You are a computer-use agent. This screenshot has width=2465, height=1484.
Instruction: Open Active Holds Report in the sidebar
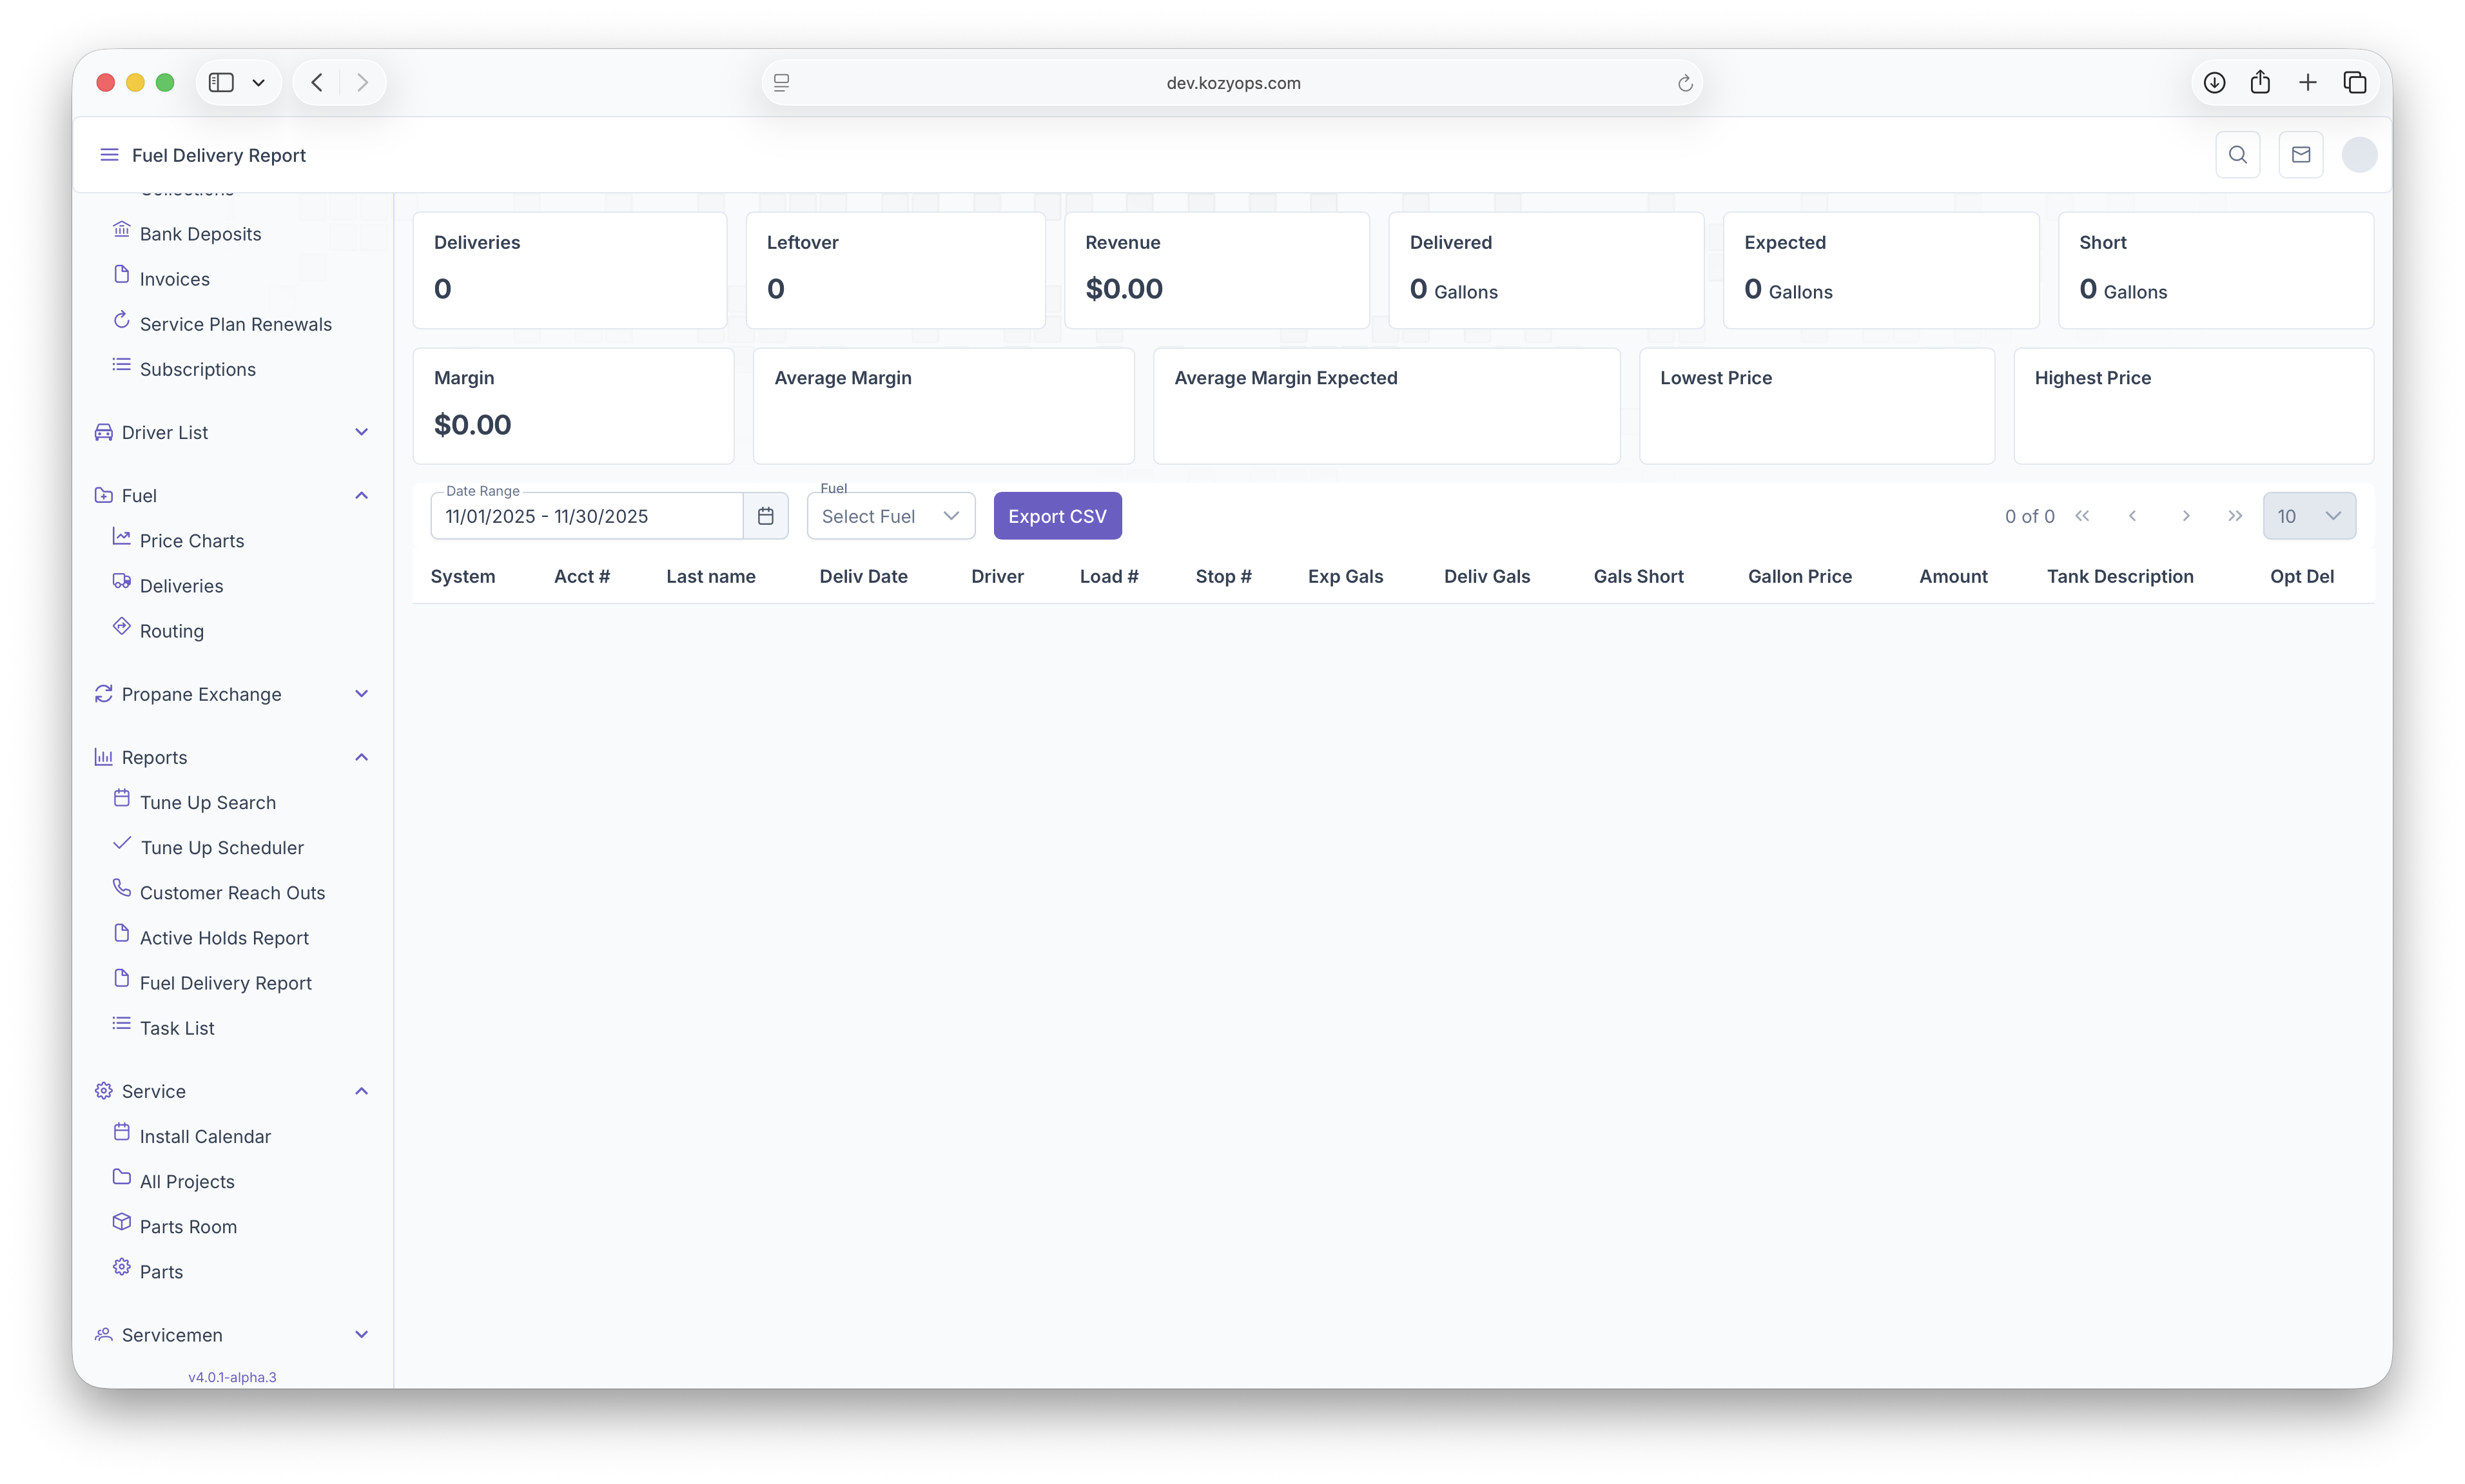[x=224, y=938]
